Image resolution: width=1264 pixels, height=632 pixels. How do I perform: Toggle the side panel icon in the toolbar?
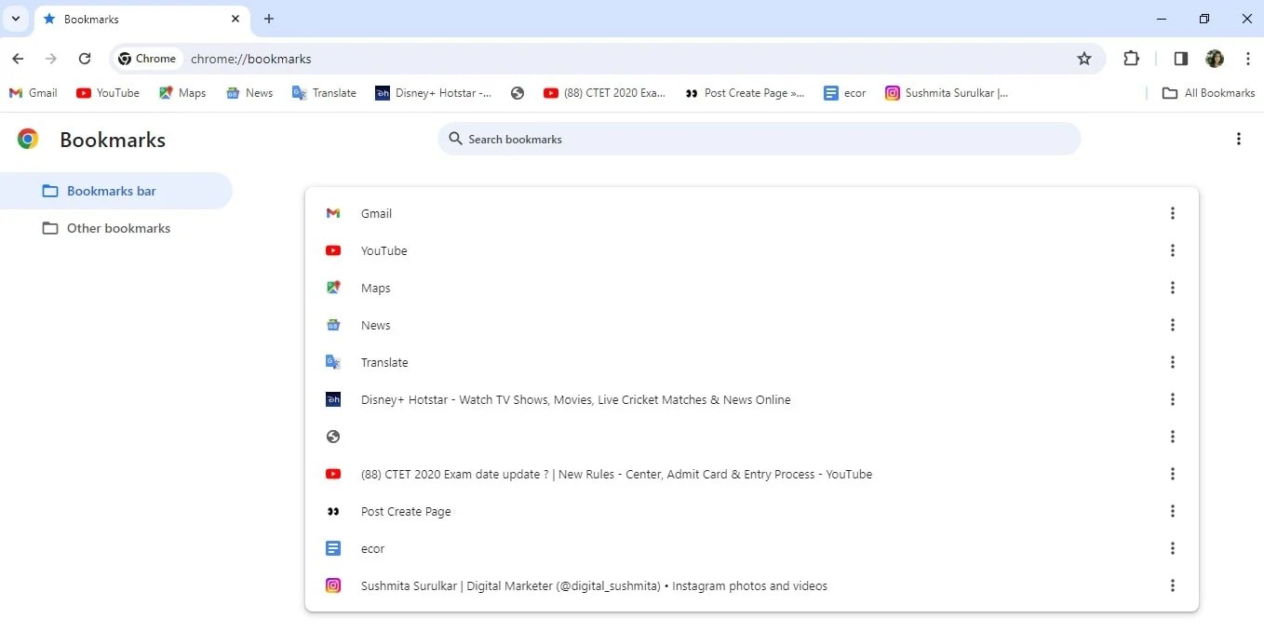coord(1180,58)
